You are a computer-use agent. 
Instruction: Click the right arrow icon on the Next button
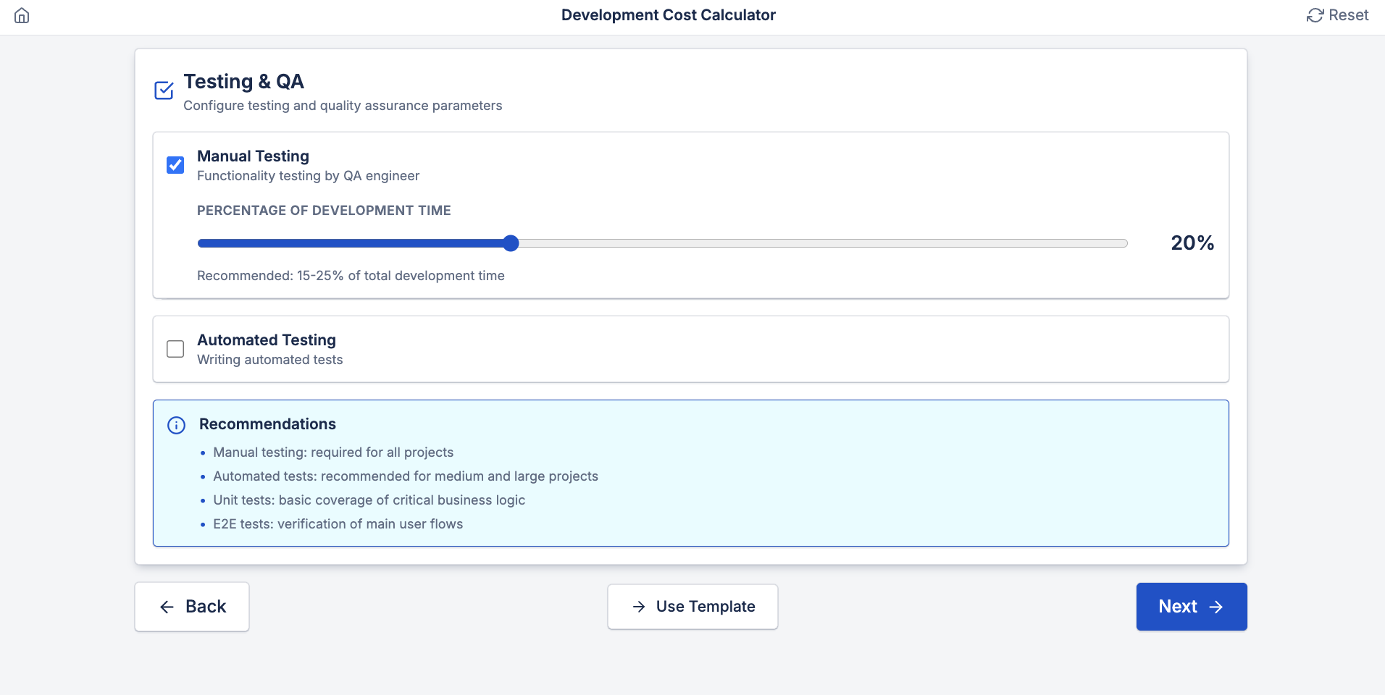click(1215, 607)
